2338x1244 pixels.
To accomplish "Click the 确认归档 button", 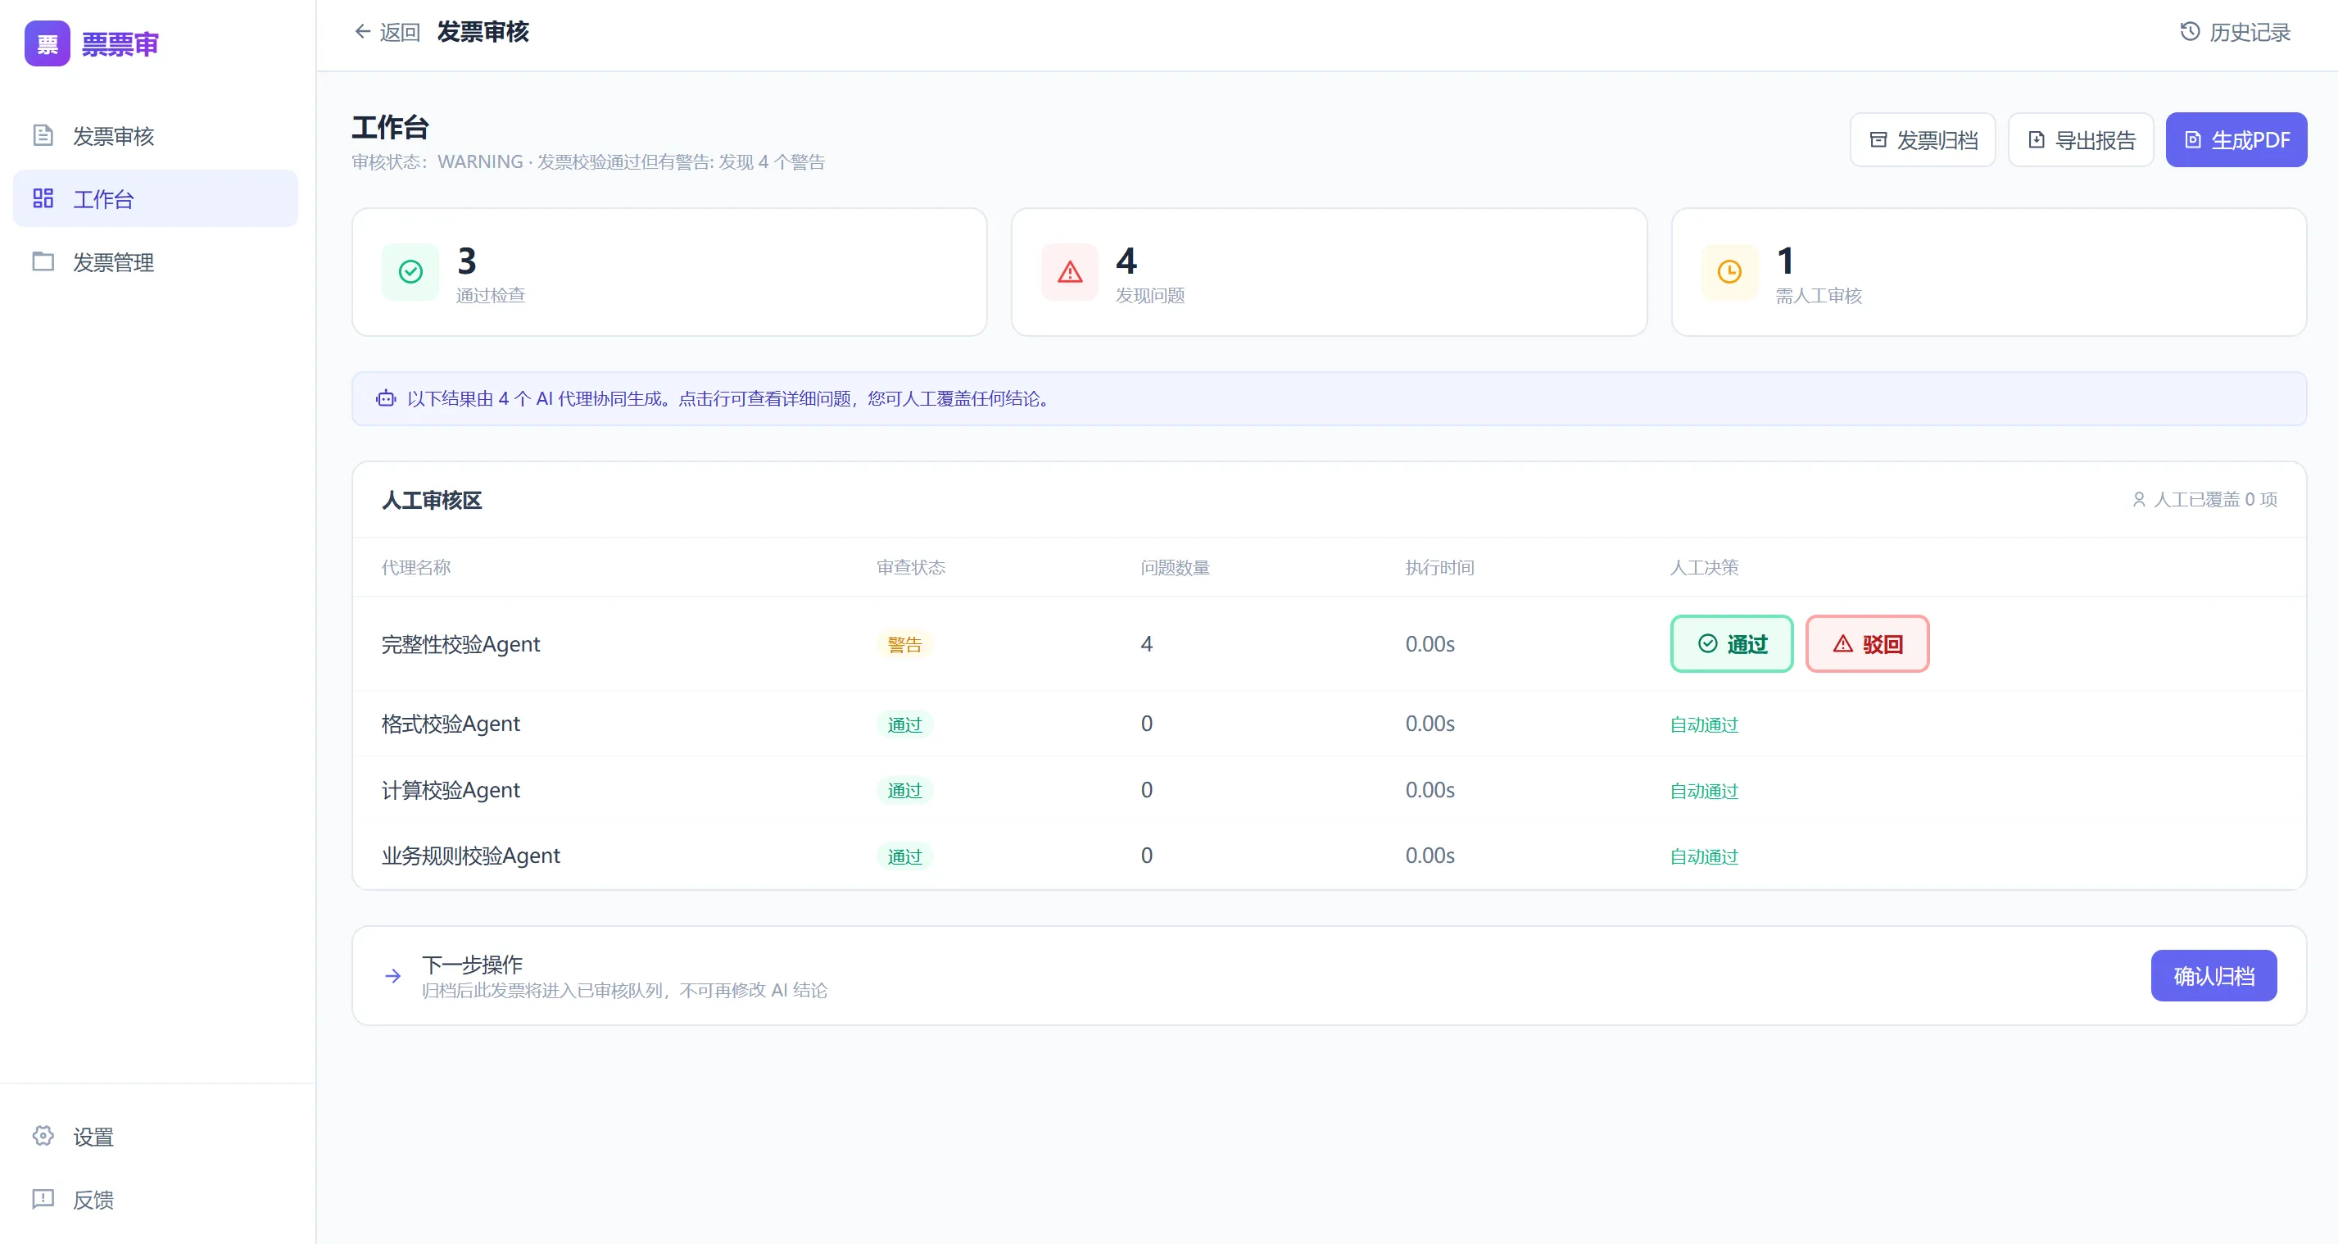I will (2213, 976).
